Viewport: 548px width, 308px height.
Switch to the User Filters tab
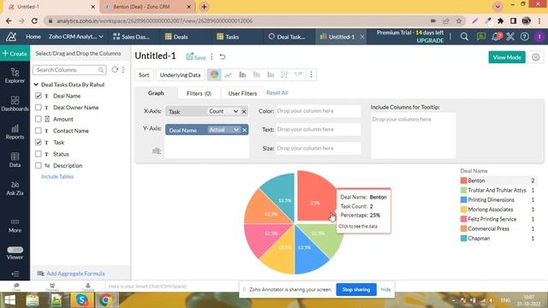click(242, 93)
